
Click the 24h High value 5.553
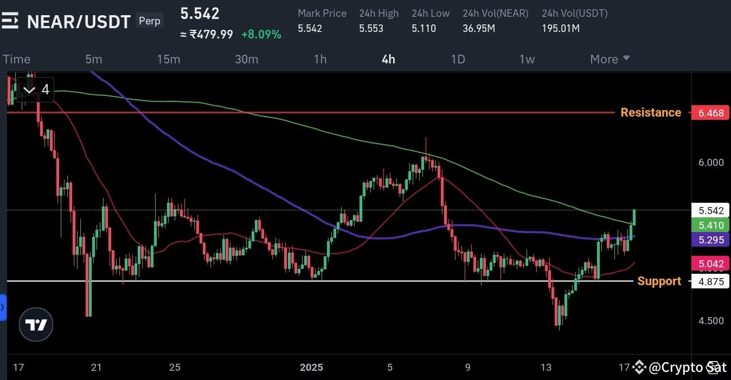[371, 28]
